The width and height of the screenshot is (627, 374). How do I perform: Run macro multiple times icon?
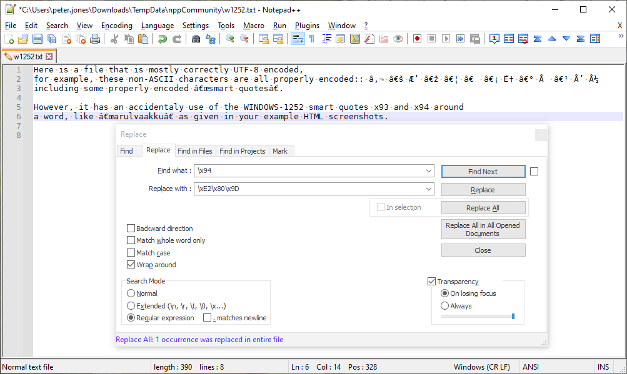coord(460,39)
